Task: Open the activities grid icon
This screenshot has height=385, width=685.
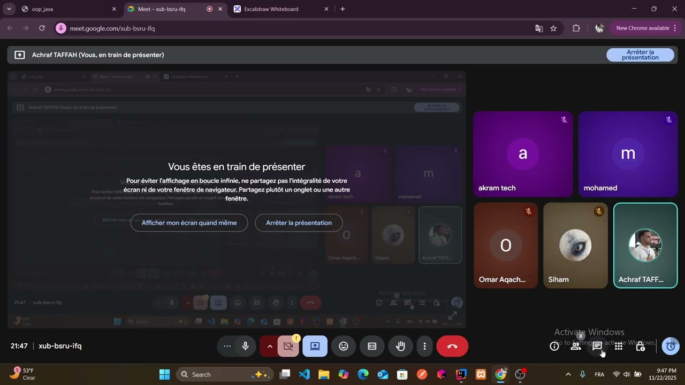Action: tap(619, 346)
